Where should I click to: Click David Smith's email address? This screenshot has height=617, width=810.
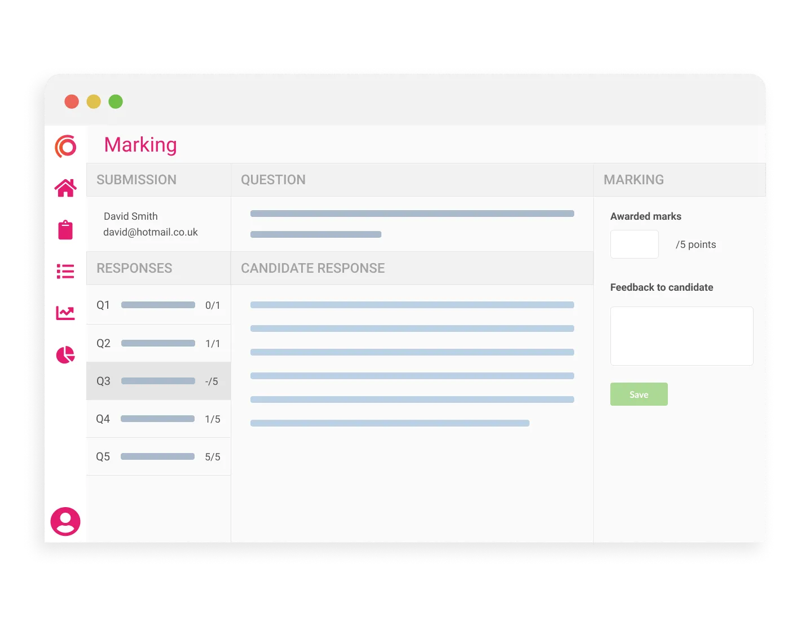coord(151,232)
